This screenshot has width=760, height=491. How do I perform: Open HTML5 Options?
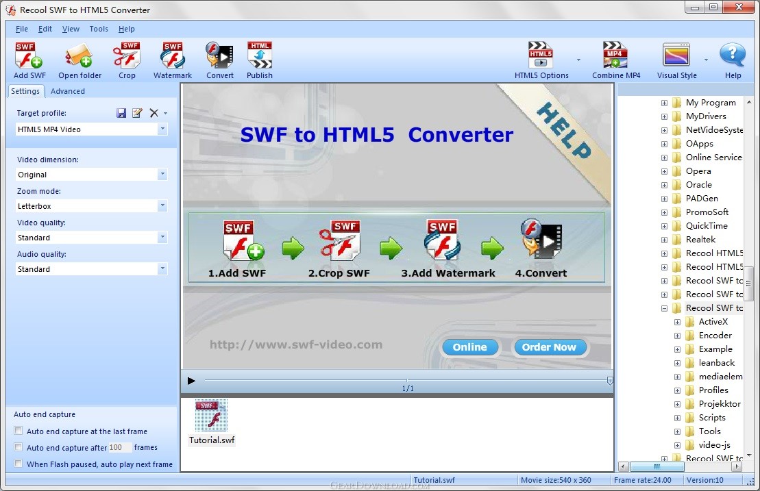pyautogui.click(x=541, y=60)
